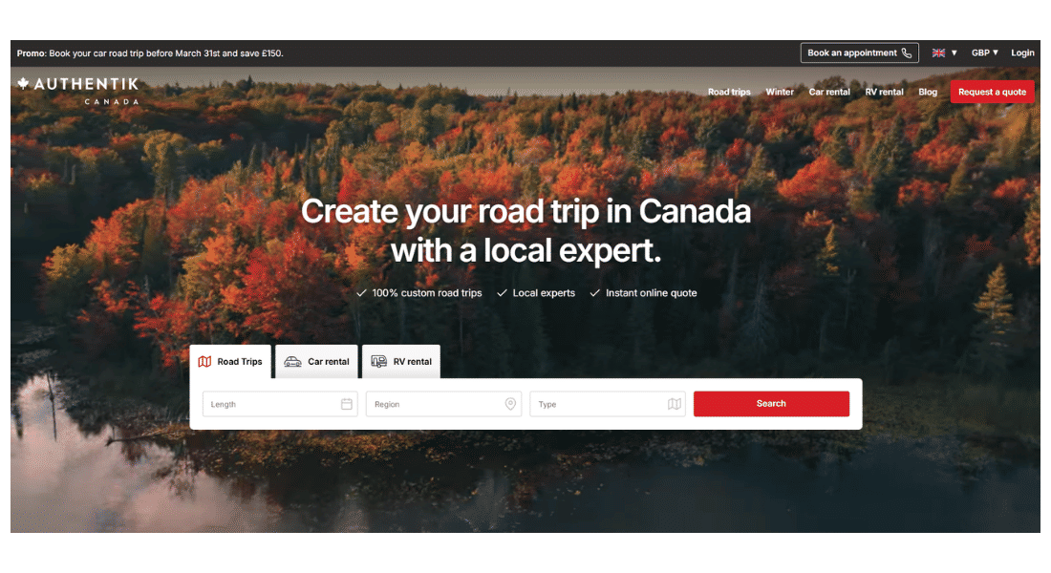
Task: Click the car icon on Car rental tab
Action: tap(293, 362)
